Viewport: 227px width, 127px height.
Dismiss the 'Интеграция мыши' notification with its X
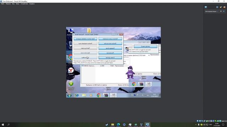click(x=224, y=11)
